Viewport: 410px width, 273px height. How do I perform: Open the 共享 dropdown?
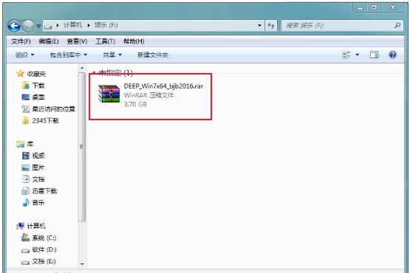coord(112,55)
